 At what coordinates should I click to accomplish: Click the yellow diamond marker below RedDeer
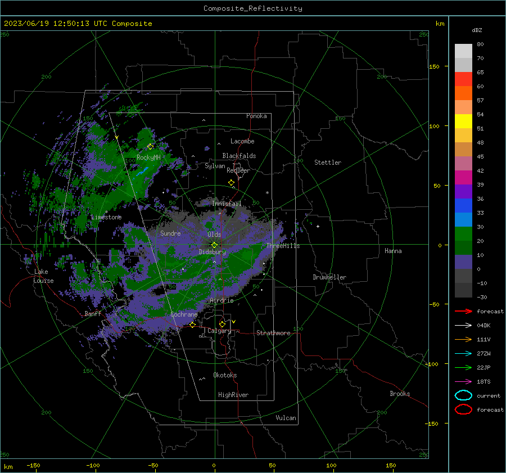pyautogui.click(x=232, y=183)
